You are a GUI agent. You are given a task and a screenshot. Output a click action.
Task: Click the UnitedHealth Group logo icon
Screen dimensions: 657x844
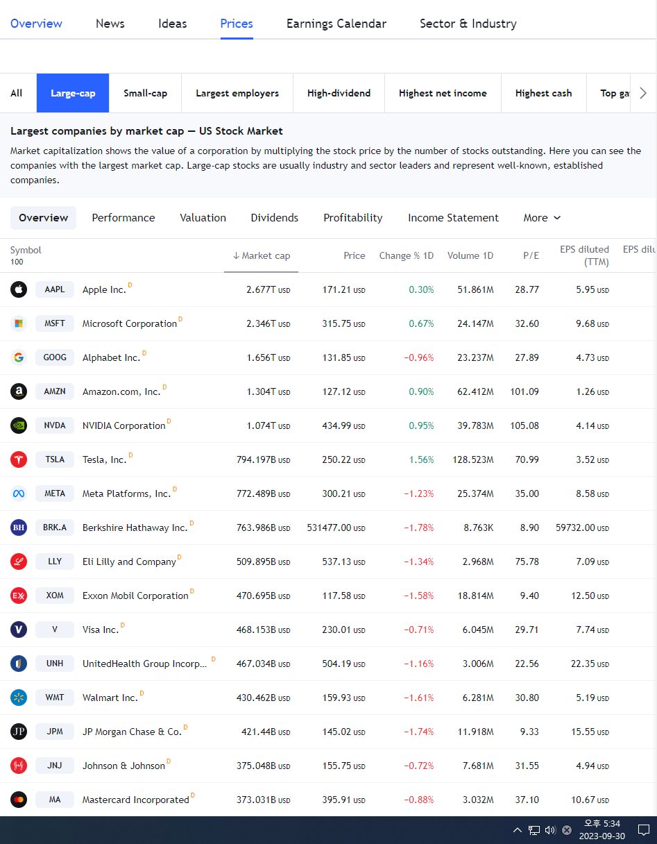(x=19, y=664)
